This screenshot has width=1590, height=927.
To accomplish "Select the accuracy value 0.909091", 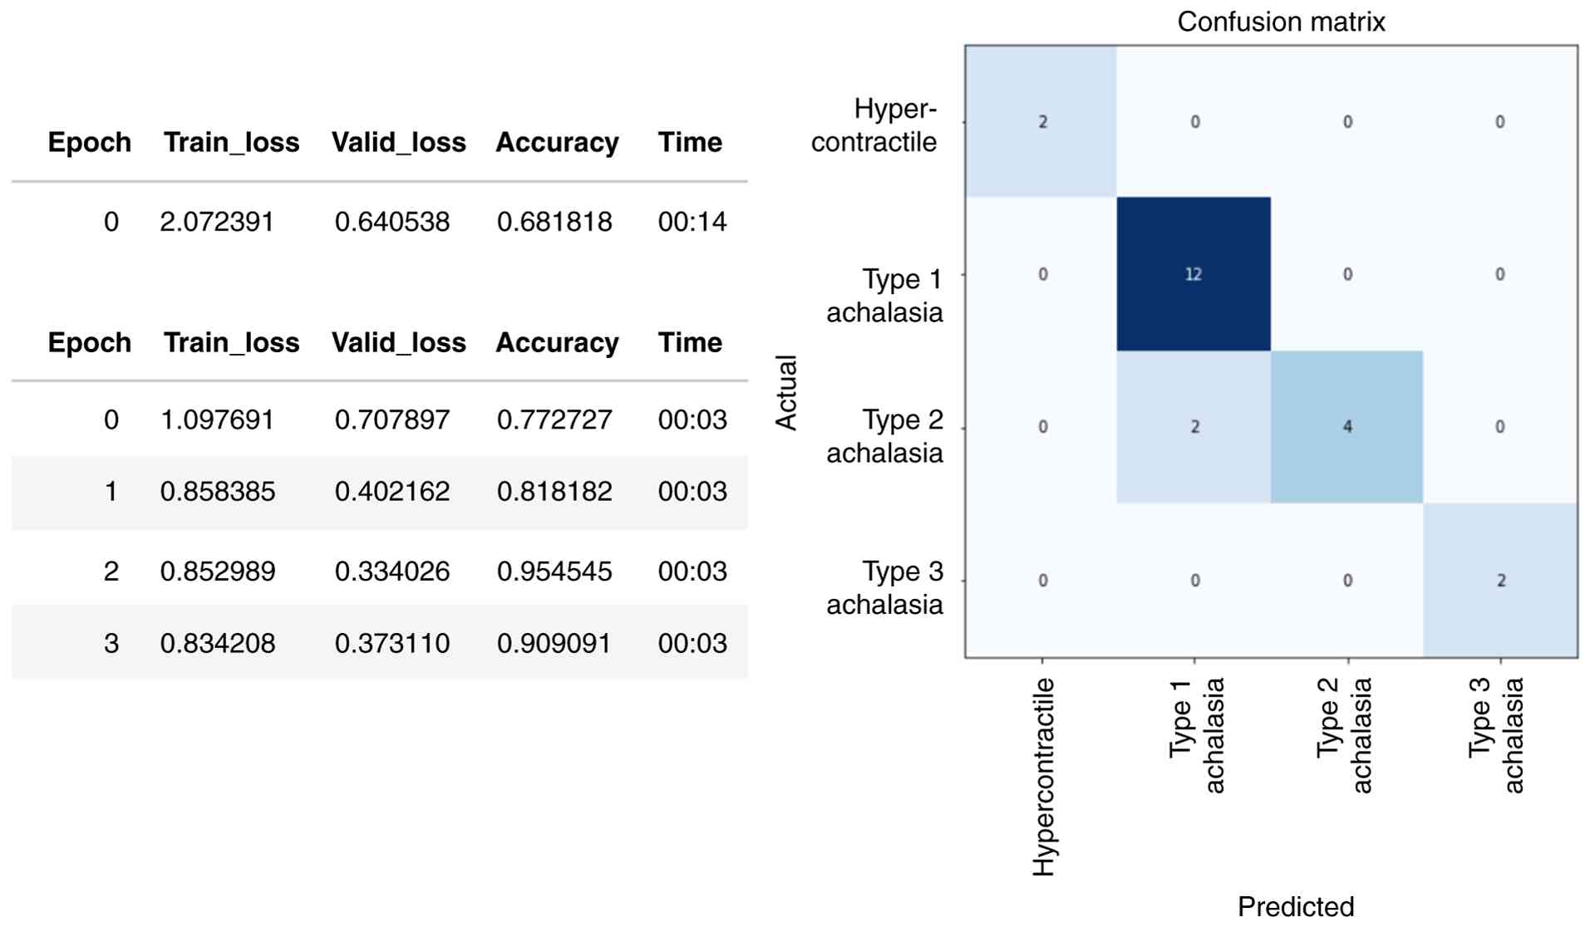I will point(554,644).
